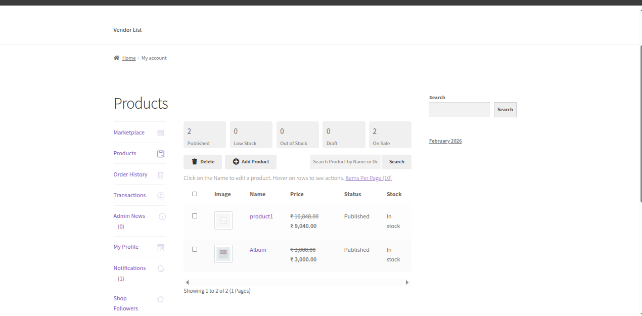Click the Transactions dollar coin icon
This screenshot has height=316, width=642.
pyautogui.click(x=161, y=196)
